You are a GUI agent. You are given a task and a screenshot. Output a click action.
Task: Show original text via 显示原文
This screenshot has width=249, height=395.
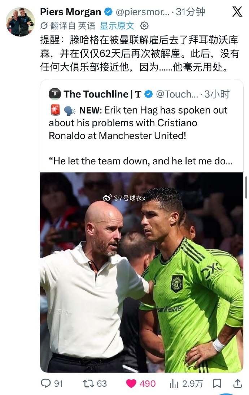coord(117,26)
